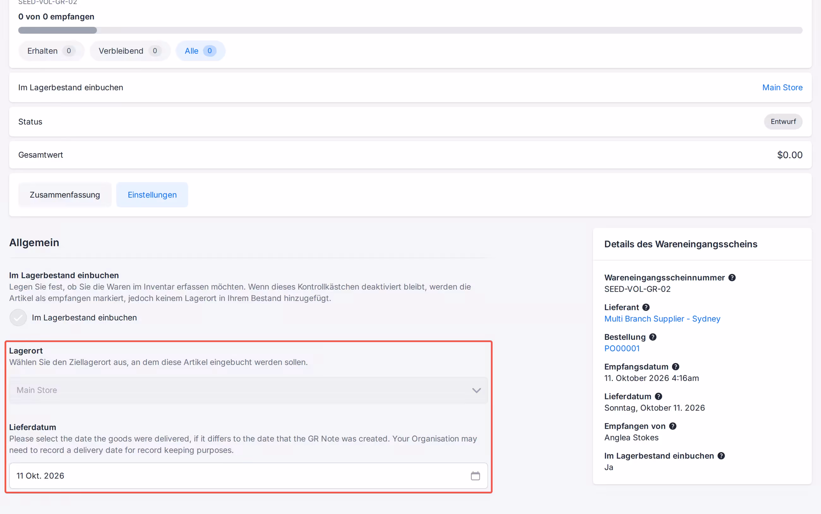This screenshot has width=821, height=514.
Task: Open calendar picker icon in Lieferdatum field
Action: 475,475
